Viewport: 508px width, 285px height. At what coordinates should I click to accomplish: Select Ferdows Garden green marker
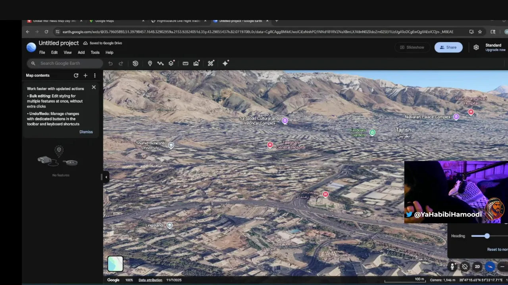click(x=372, y=133)
